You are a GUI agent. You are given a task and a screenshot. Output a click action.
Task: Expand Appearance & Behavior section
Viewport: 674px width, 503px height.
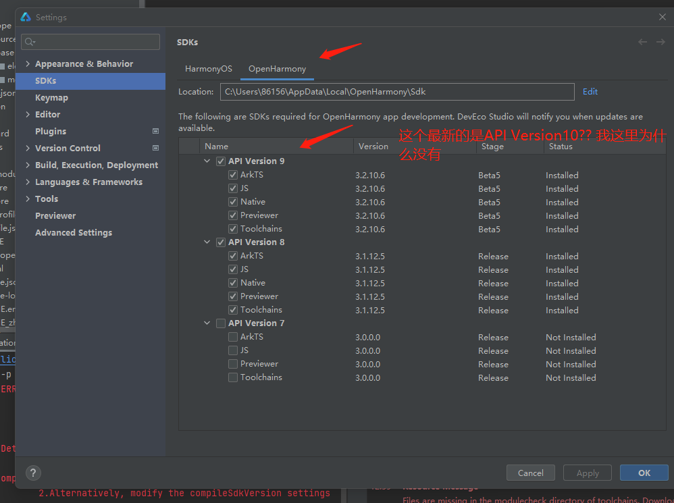[x=28, y=63]
